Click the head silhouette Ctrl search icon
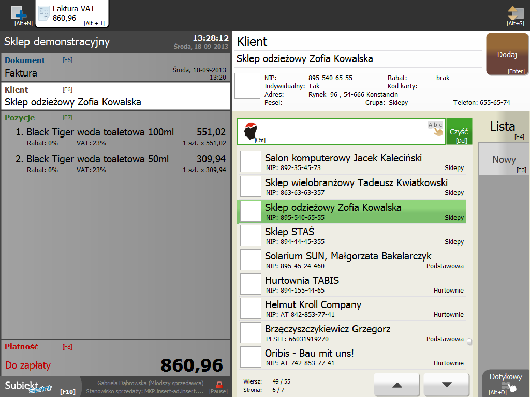The width and height of the screenshot is (530, 397). click(252, 131)
